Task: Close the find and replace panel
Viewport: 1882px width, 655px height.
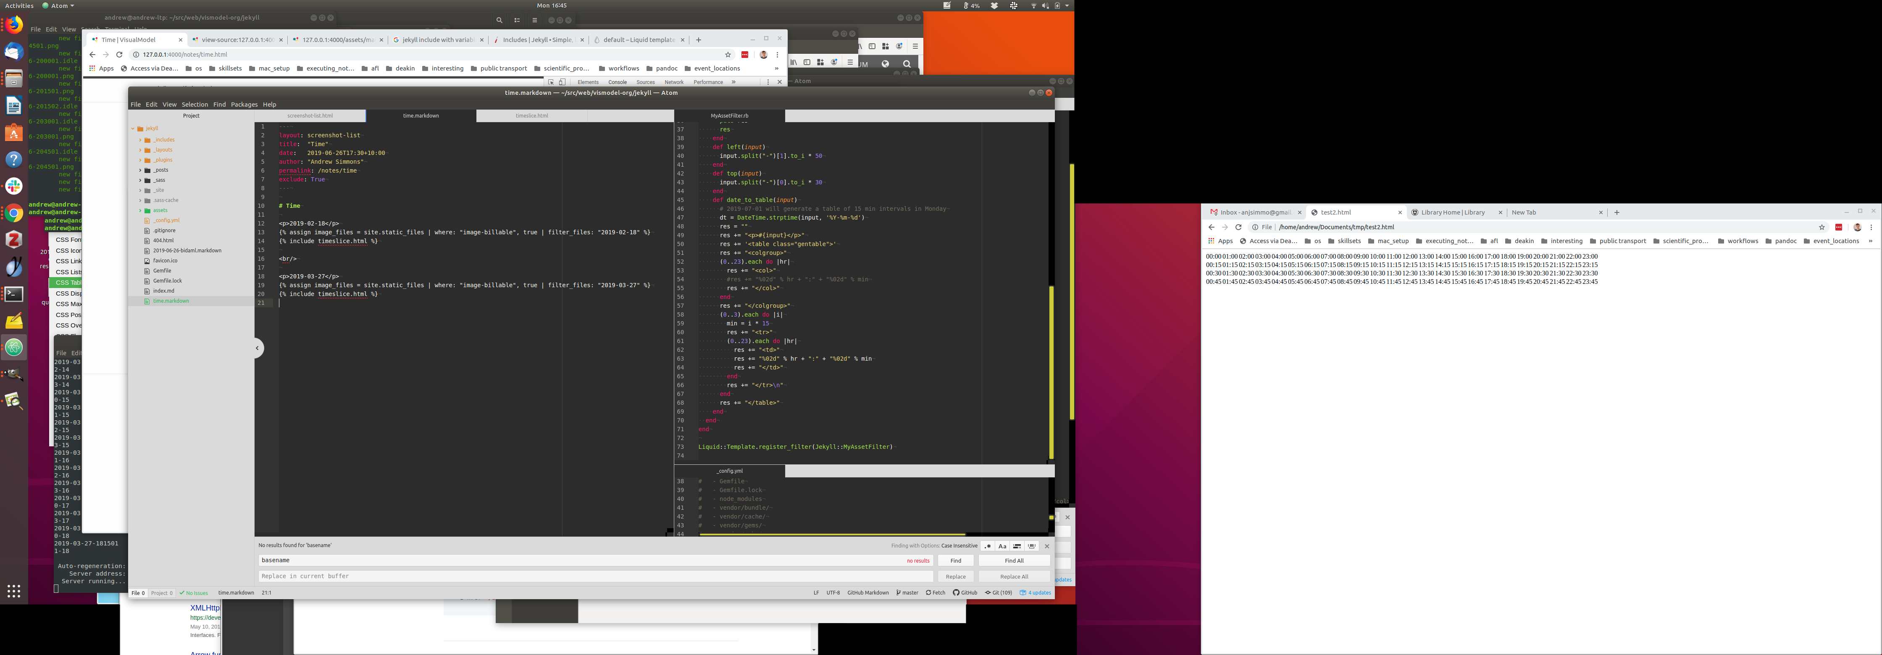Action: (x=1047, y=546)
